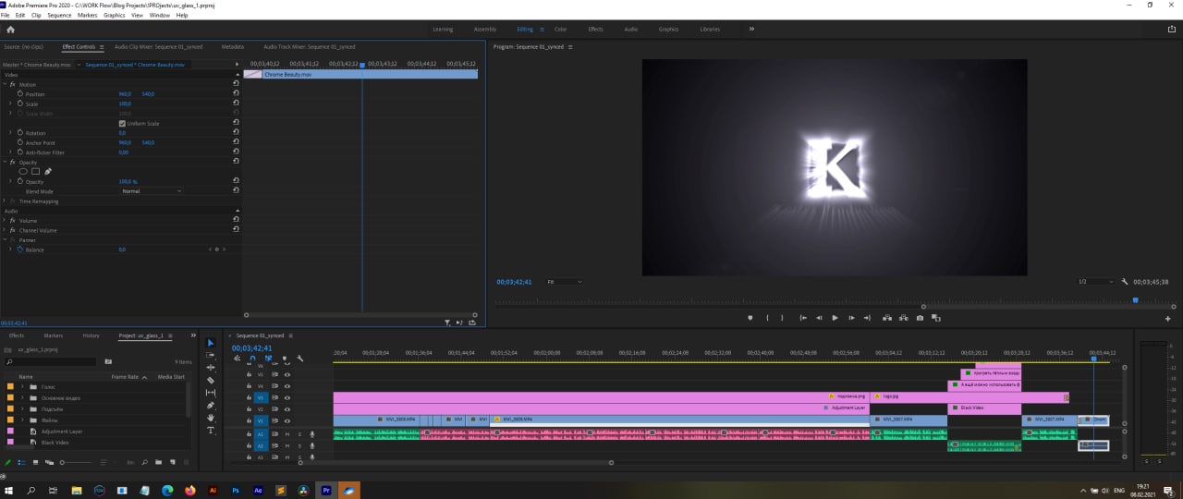The width and height of the screenshot is (1183, 499).
Task: Select the Selection tool arrow
Action: tap(210, 343)
